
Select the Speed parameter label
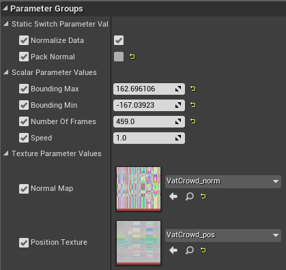42,138
